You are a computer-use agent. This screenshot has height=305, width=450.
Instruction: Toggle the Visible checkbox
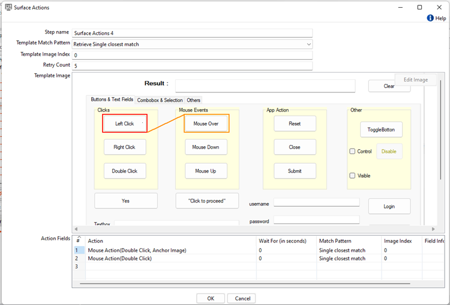click(353, 176)
